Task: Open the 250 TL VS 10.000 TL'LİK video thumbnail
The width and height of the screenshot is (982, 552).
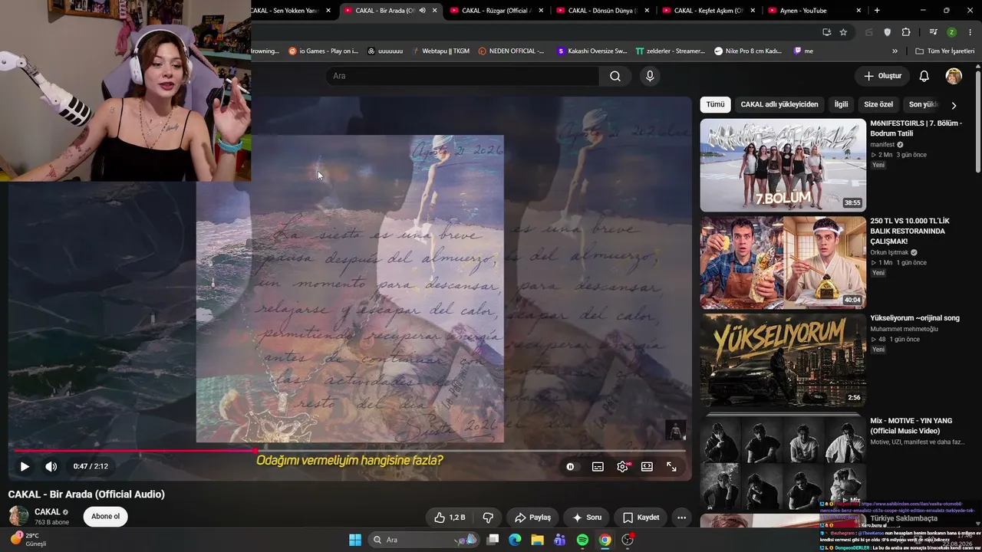Action: tap(783, 262)
